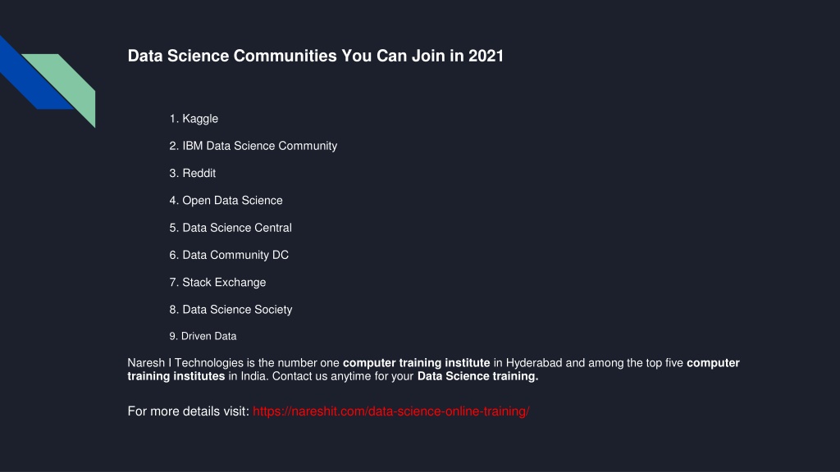Select Data Science Society item

pos(231,310)
